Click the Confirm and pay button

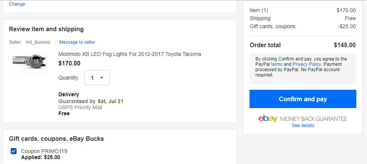pyautogui.click(x=303, y=99)
